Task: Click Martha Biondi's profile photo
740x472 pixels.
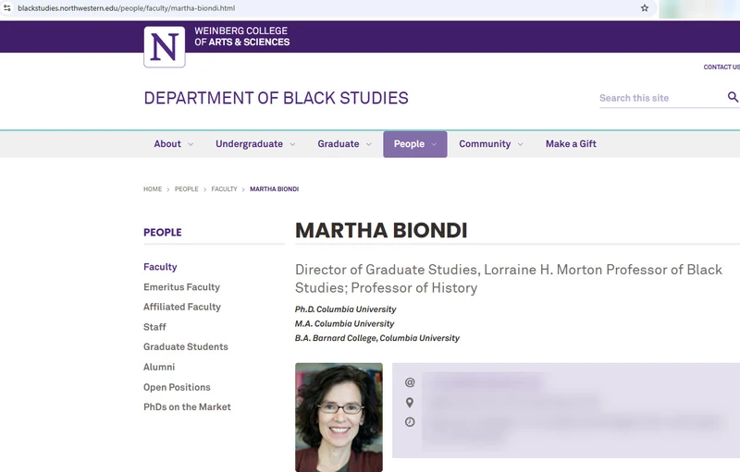Action: pos(339,418)
